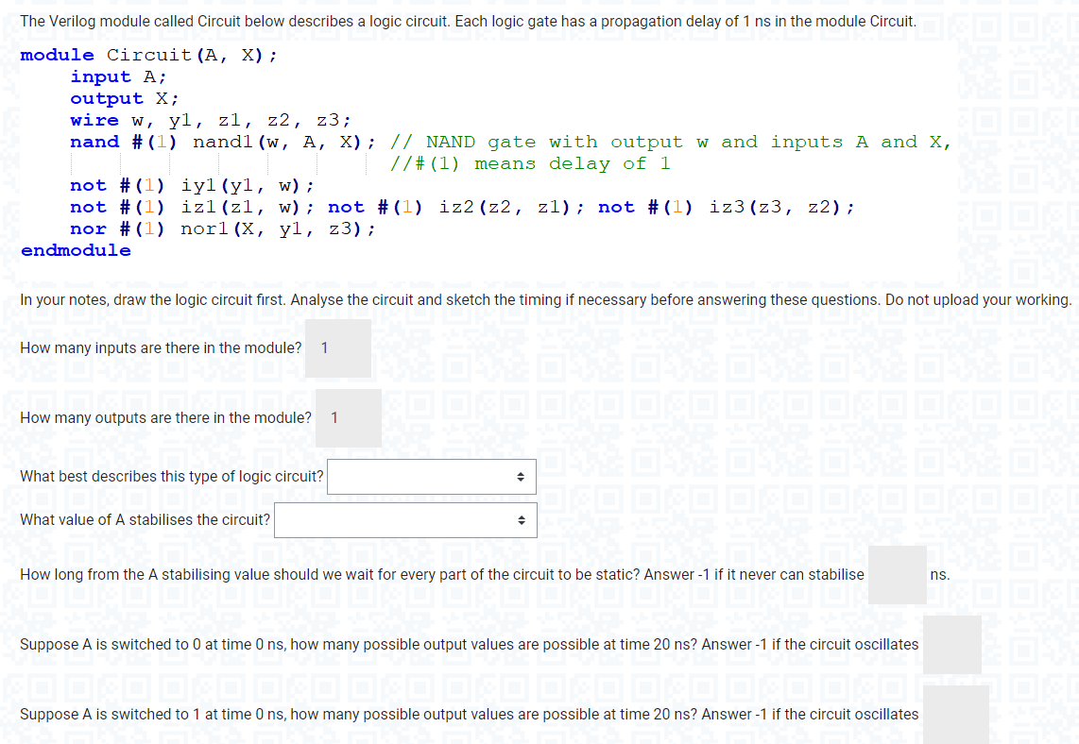The height and width of the screenshot is (744, 1079).
Task: Select the "input A;" declaration line
Action: (117, 76)
